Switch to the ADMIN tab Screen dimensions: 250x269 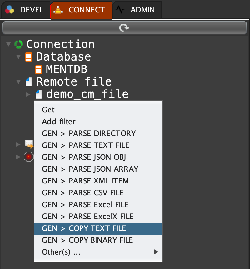coord(137,10)
